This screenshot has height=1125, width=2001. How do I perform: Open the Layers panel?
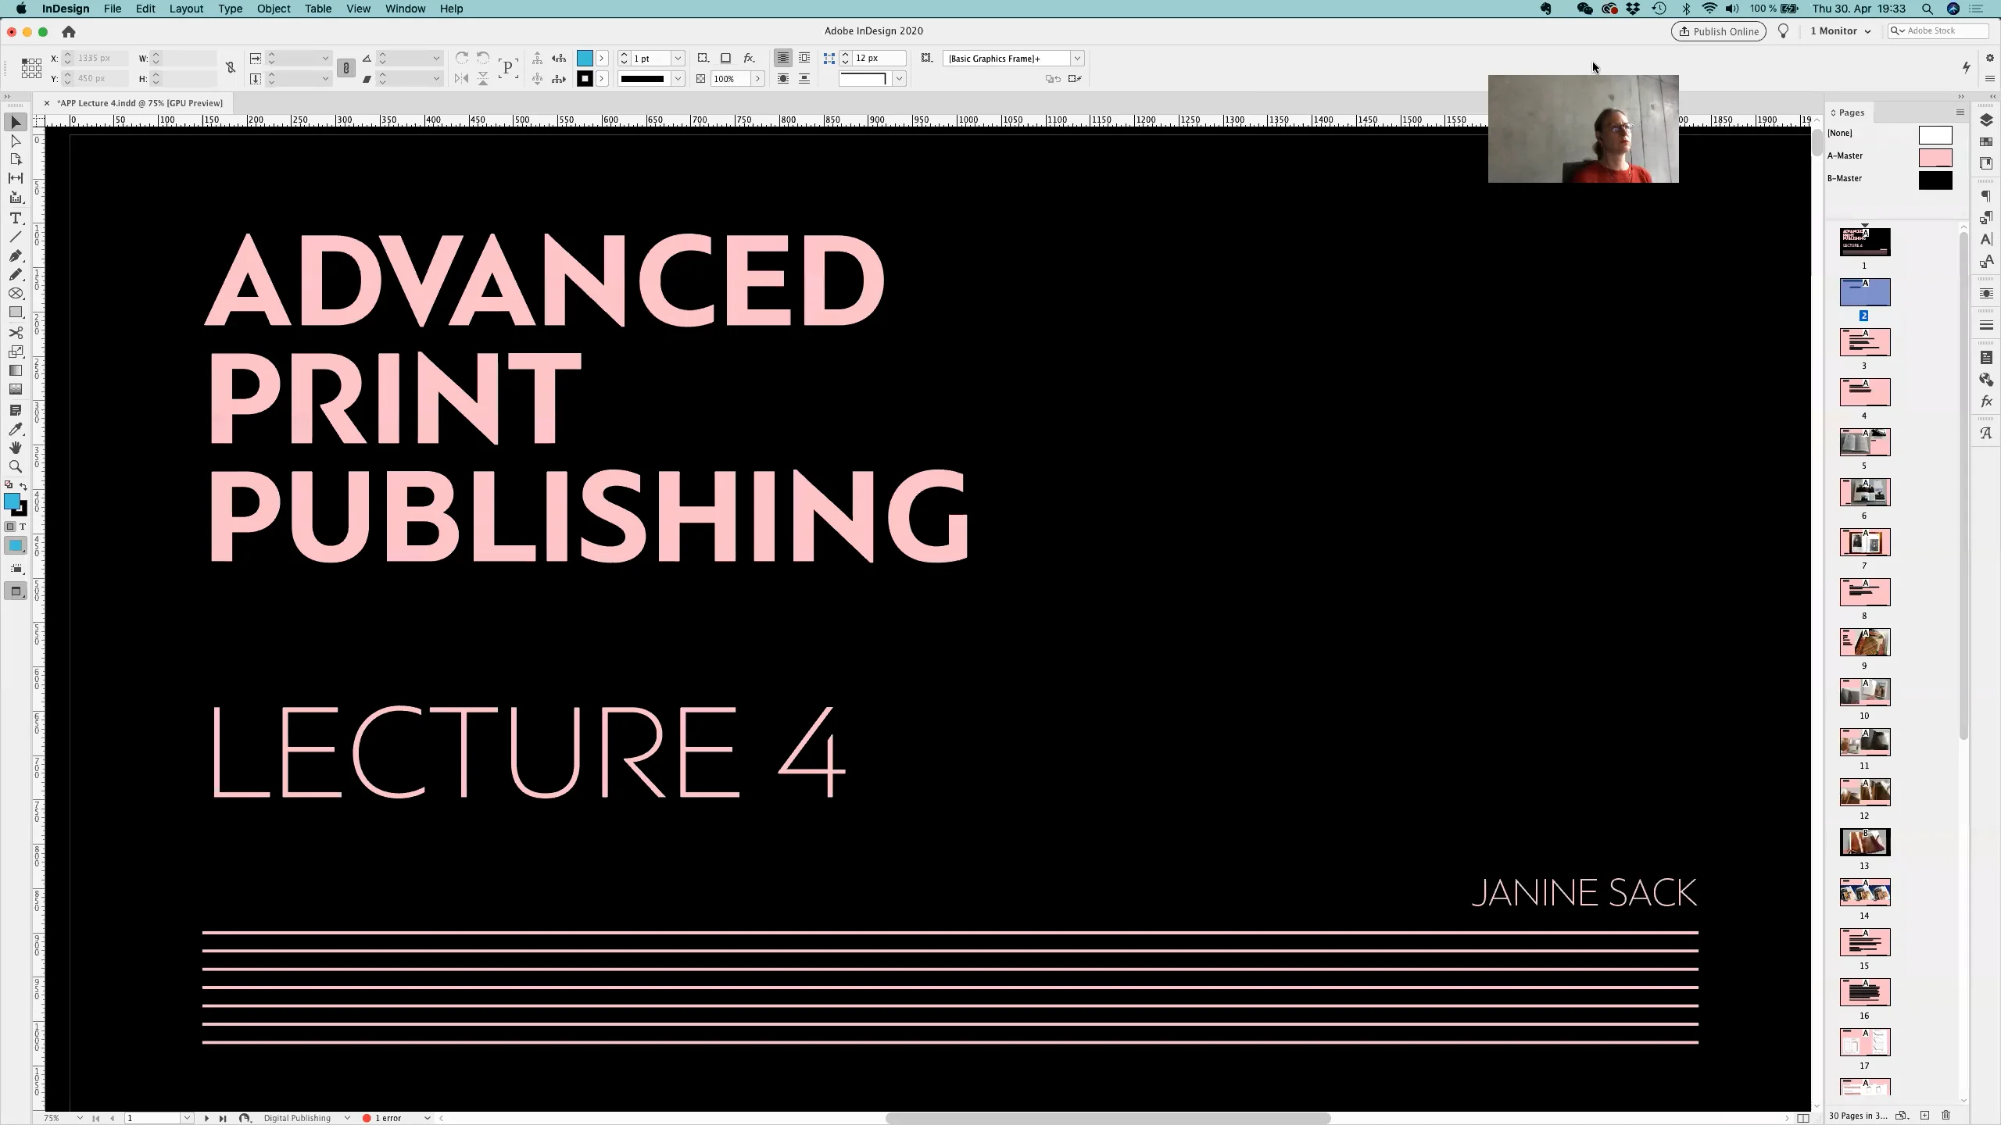(x=1986, y=120)
